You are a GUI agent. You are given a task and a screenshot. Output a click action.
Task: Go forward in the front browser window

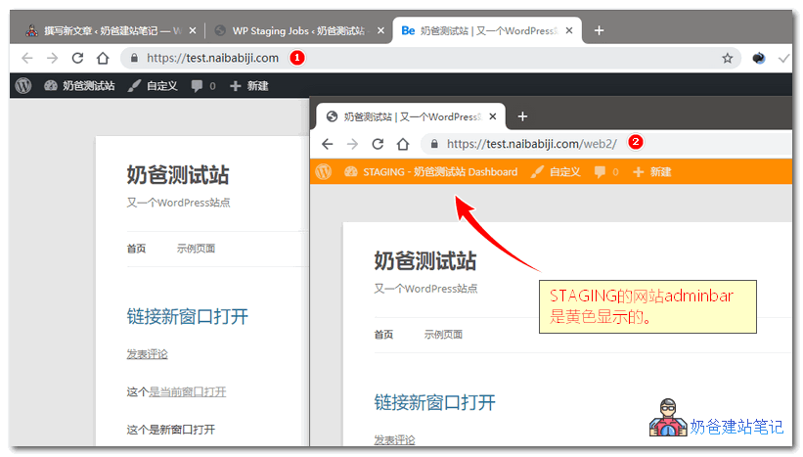pos(352,144)
